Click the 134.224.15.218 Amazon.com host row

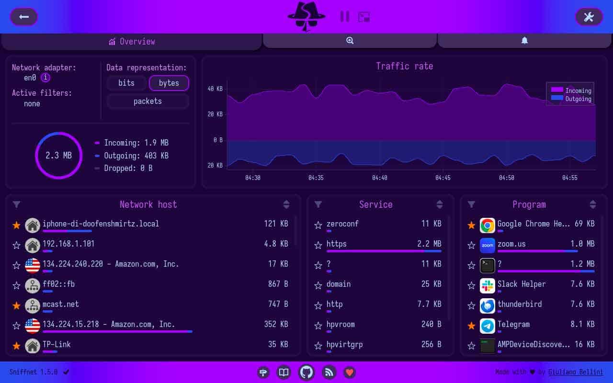point(144,325)
